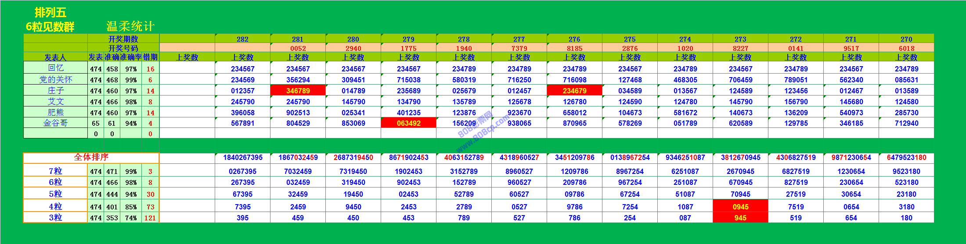Click the red cell 234679
966x244 pixels.
tap(574, 91)
